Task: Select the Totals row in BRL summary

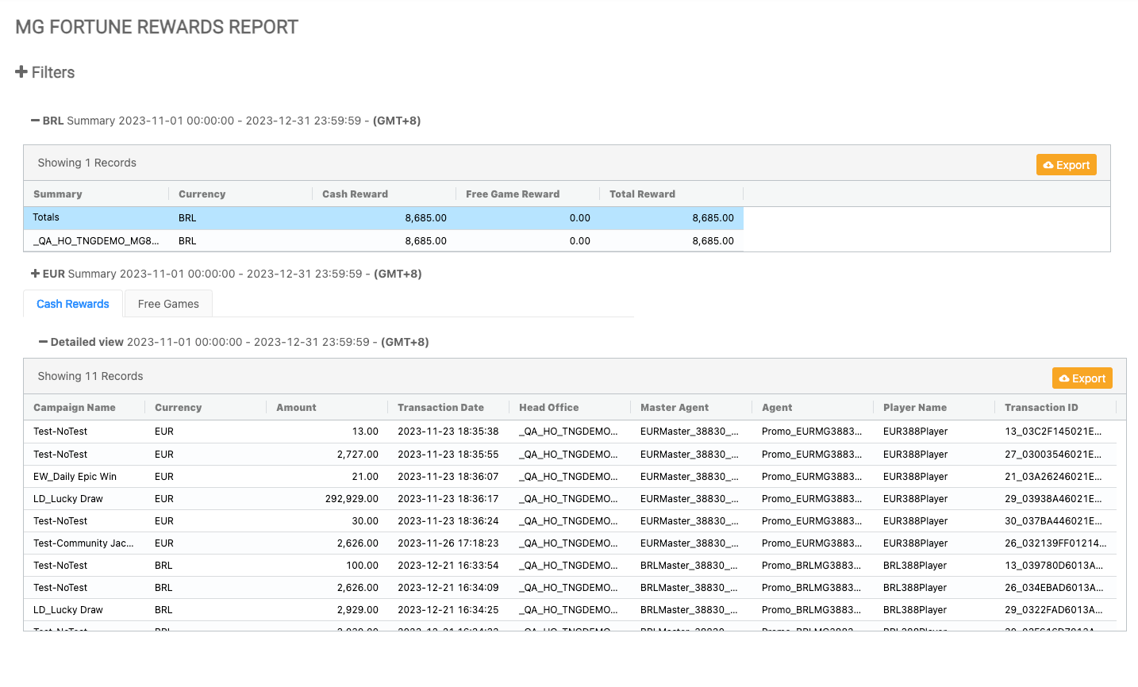Action: pos(383,218)
